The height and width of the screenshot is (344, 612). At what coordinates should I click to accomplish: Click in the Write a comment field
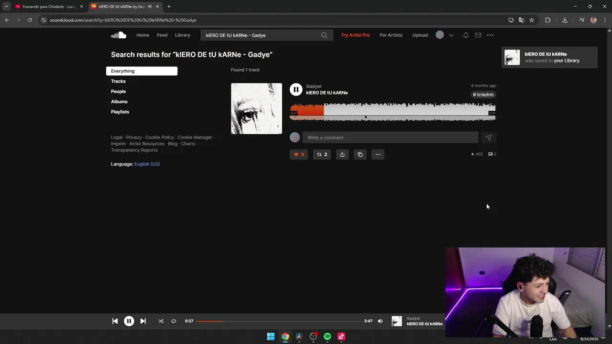(x=390, y=138)
